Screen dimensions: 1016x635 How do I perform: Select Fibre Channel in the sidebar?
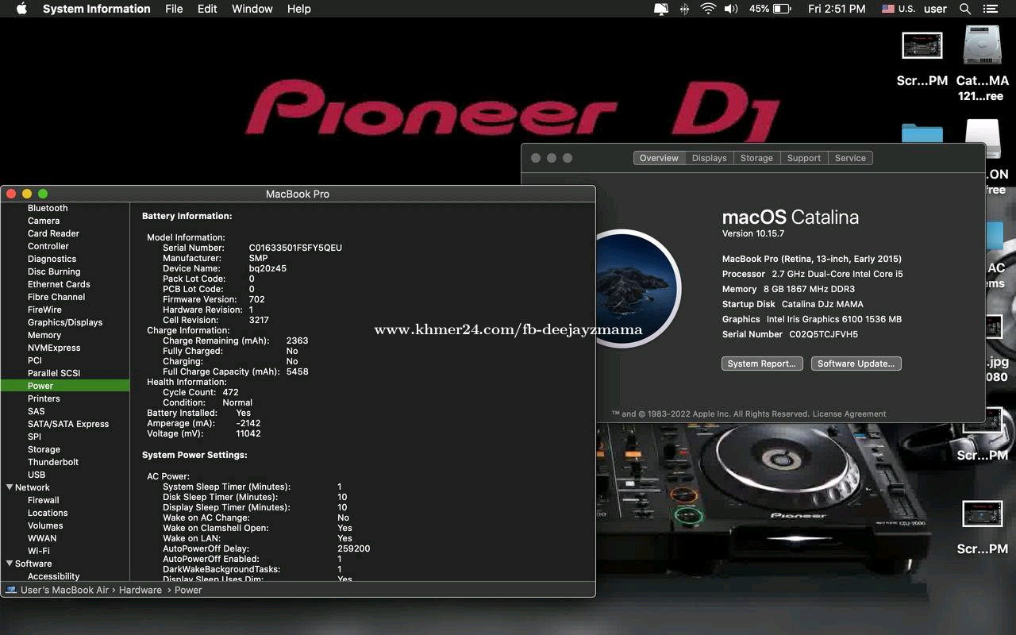pos(56,297)
